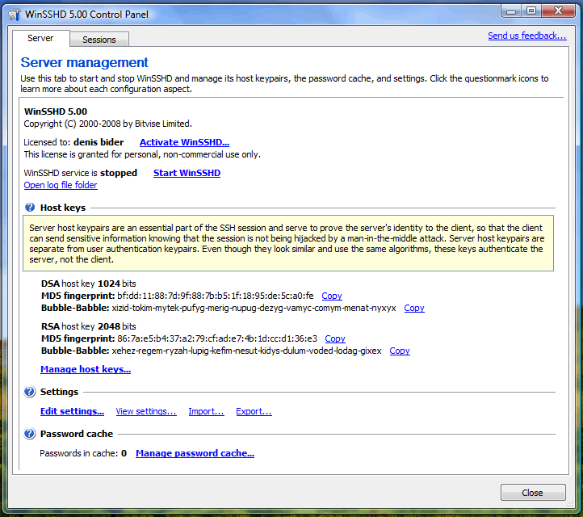Import settings from file

click(x=206, y=411)
